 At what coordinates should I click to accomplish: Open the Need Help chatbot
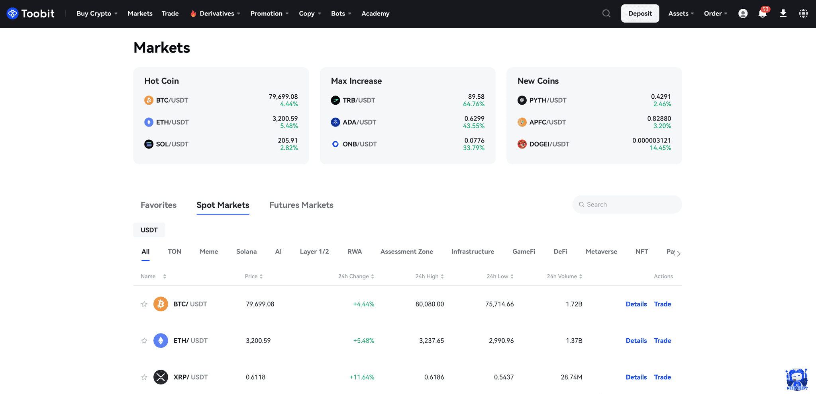pyautogui.click(x=796, y=379)
